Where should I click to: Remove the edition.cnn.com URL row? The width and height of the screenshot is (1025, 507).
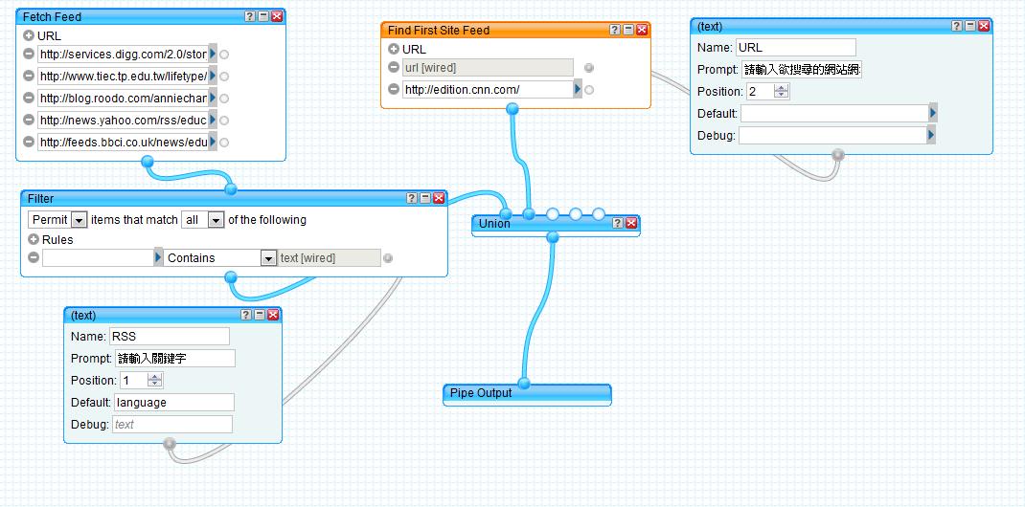(x=394, y=90)
